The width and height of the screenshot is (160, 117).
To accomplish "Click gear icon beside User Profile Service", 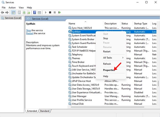I will pos(70,100).
